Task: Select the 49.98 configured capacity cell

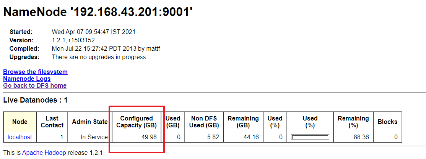Action: click(x=148, y=137)
